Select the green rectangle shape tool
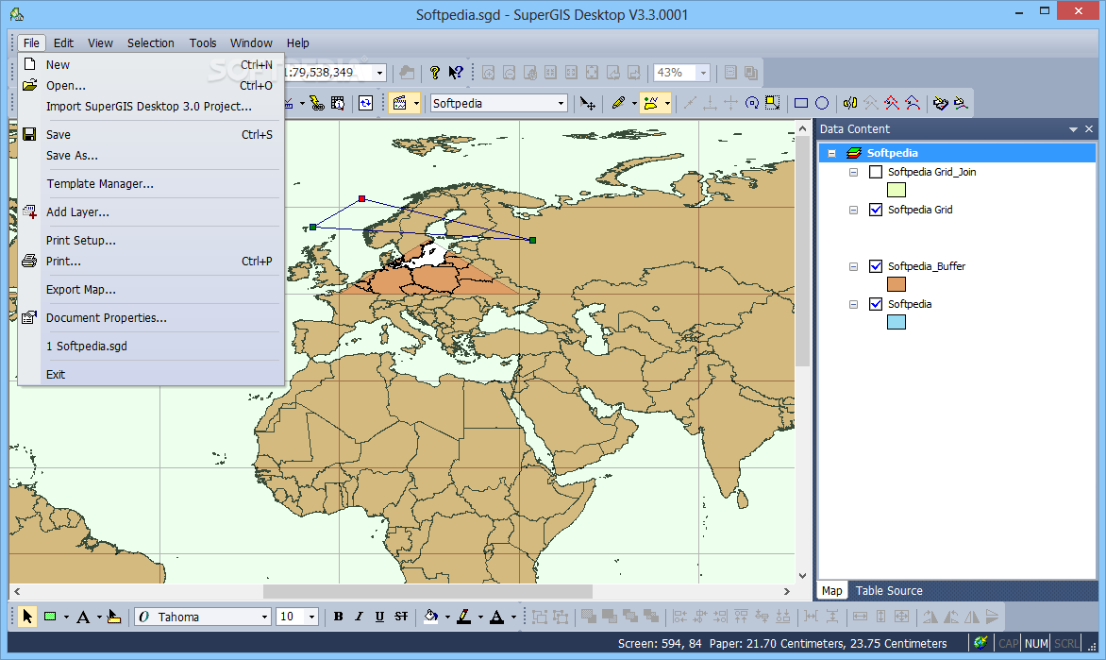The image size is (1106, 660). click(x=50, y=617)
